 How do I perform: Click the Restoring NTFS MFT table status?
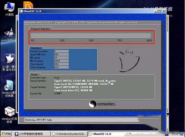point(38,120)
